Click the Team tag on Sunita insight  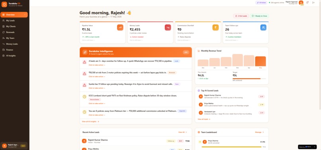pyautogui.click(x=177, y=84)
